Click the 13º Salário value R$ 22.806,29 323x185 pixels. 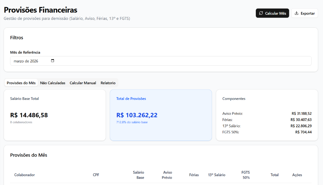tap(301, 126)
